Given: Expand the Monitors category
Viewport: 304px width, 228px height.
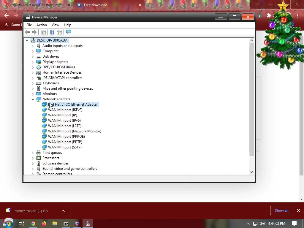Looking at the screenshot, I should [x=33, y=94].
